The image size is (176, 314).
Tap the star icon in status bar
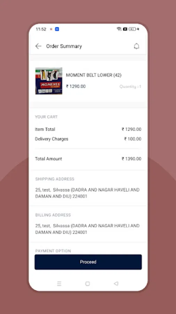coord(51,29)
